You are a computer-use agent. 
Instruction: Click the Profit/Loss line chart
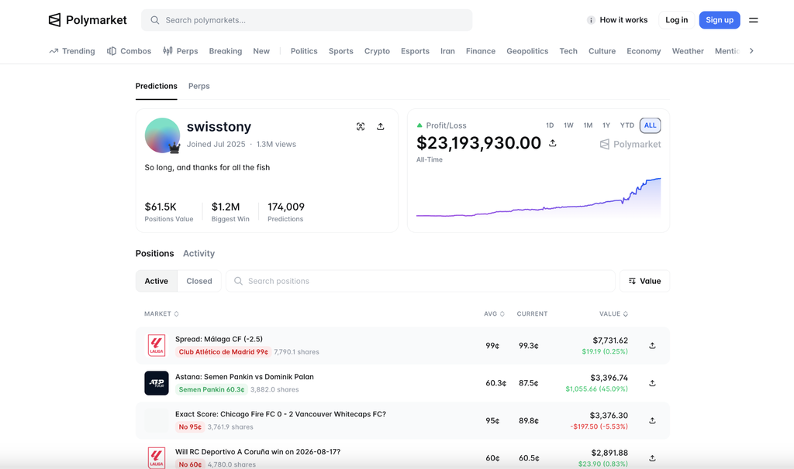538,197
